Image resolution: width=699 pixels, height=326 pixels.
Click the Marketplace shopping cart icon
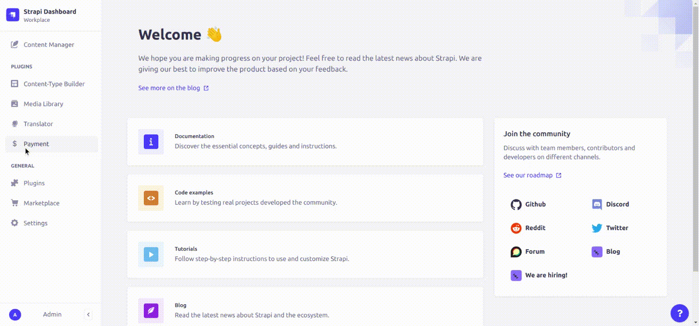coord(15,203)
